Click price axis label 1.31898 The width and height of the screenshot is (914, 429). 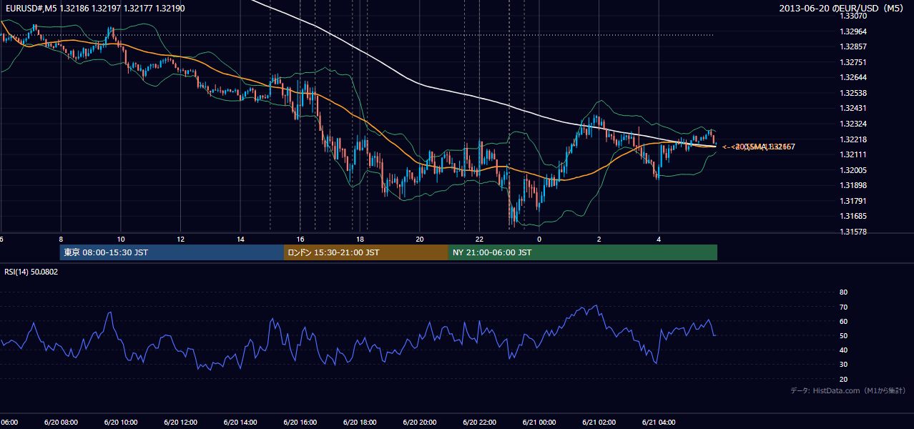tap(854, 185)
